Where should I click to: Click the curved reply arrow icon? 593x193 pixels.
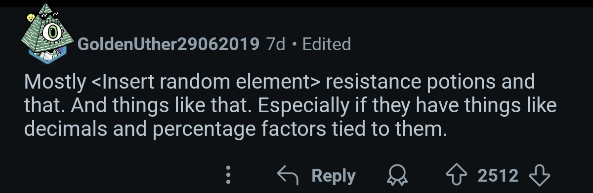289,175
